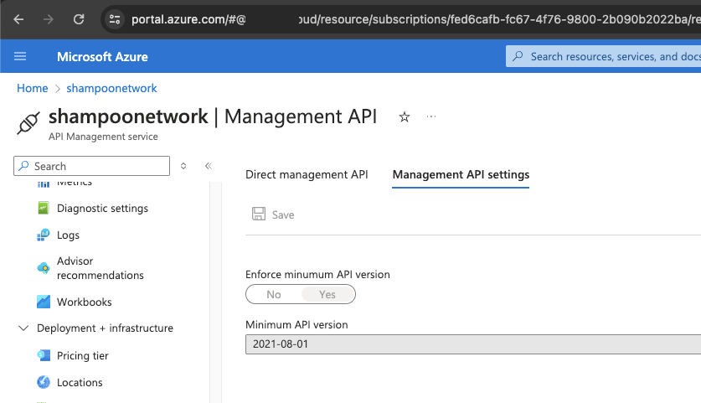Click the 'Minimum API version' label

[296, 325]
